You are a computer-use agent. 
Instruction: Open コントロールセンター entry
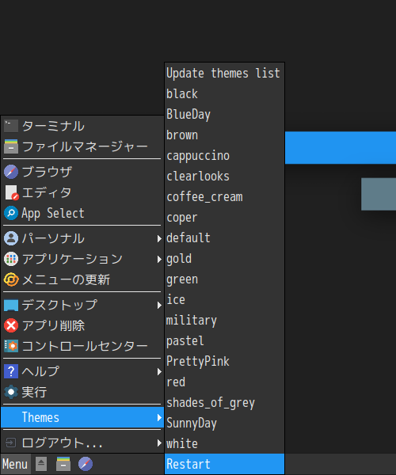click(x=82, y=346)
